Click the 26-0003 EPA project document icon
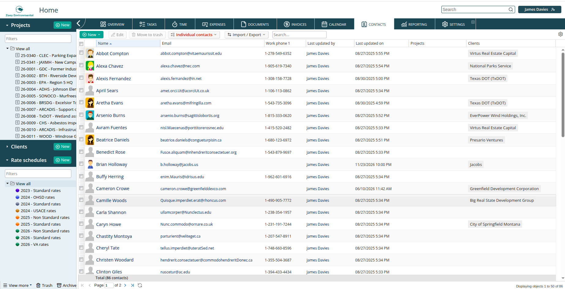565x289 pixels. (17, 82)
